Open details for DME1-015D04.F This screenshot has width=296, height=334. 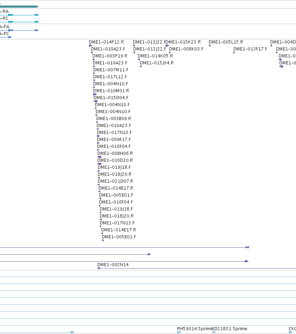coord(111,97)
